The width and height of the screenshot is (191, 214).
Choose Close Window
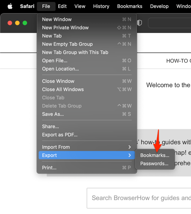coord(87,81)
